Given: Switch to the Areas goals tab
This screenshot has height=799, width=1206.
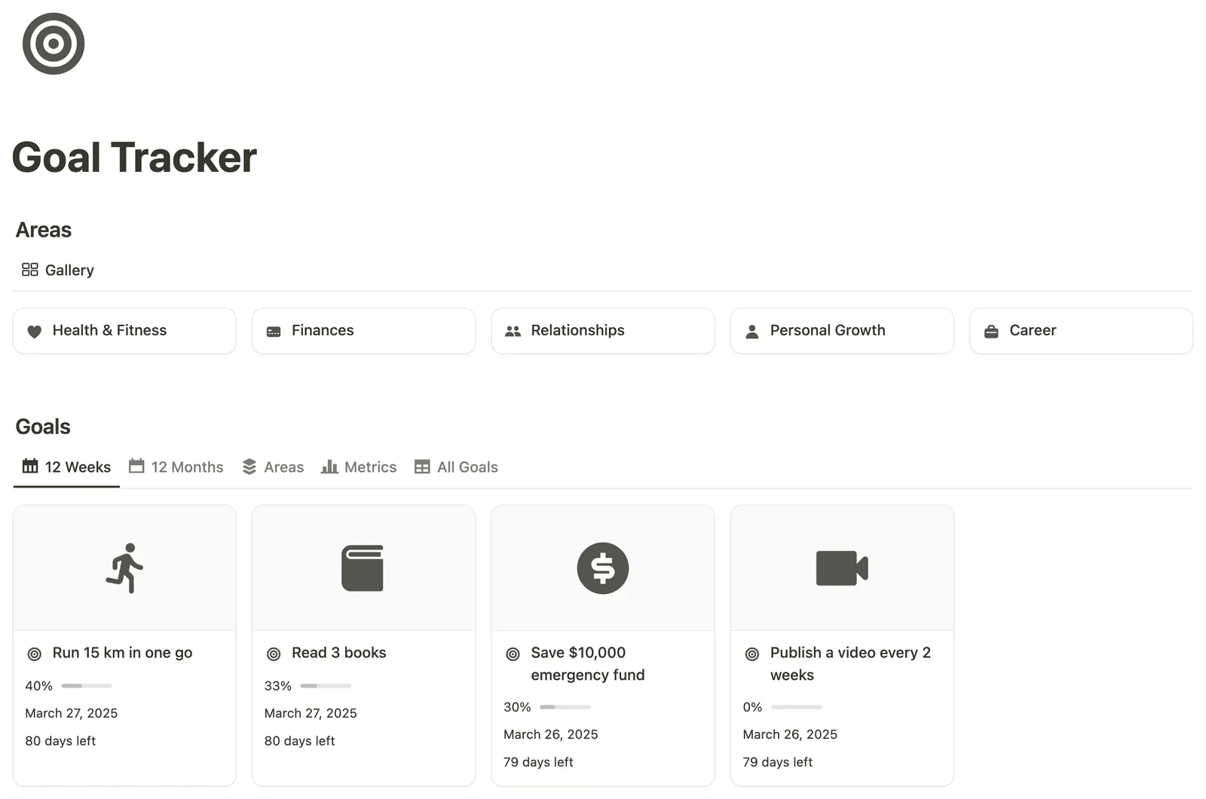Looking at the screenshot, I should click(273, 467).
